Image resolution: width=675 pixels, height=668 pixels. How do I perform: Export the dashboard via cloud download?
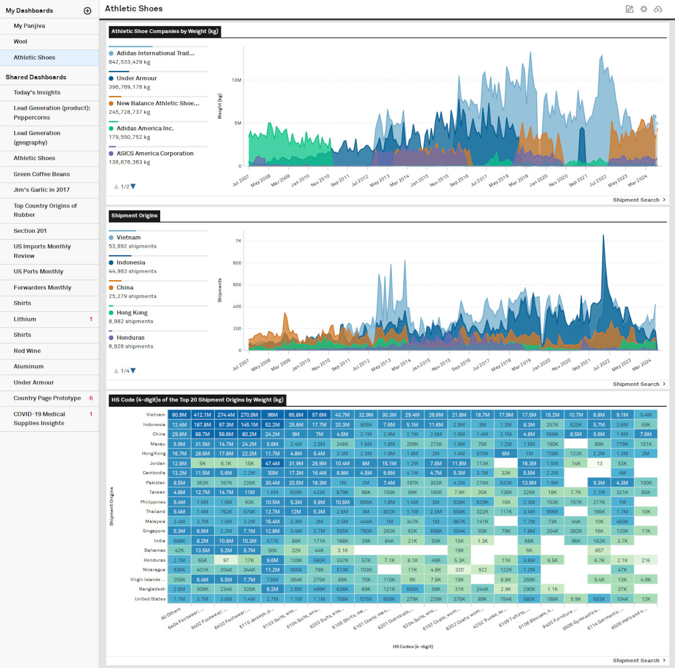tap(658, 9)
